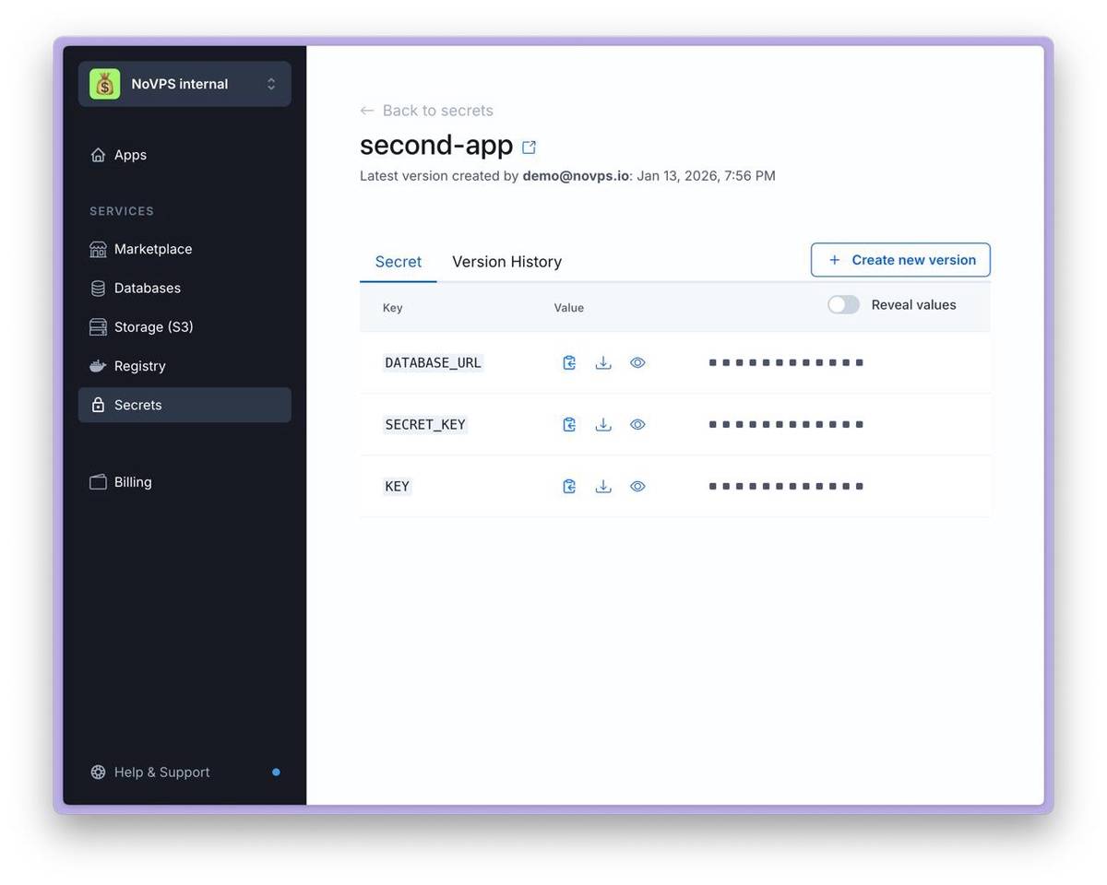This screenshot has width=1107, height=885.
Task: Download the DATABASE_URL secret value
Action: (x=603, y=363)
